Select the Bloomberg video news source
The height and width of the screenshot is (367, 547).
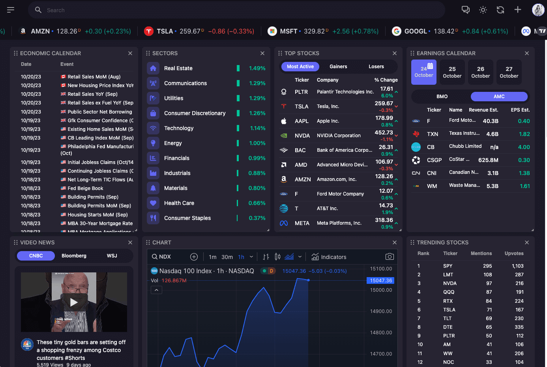(74, 256)
